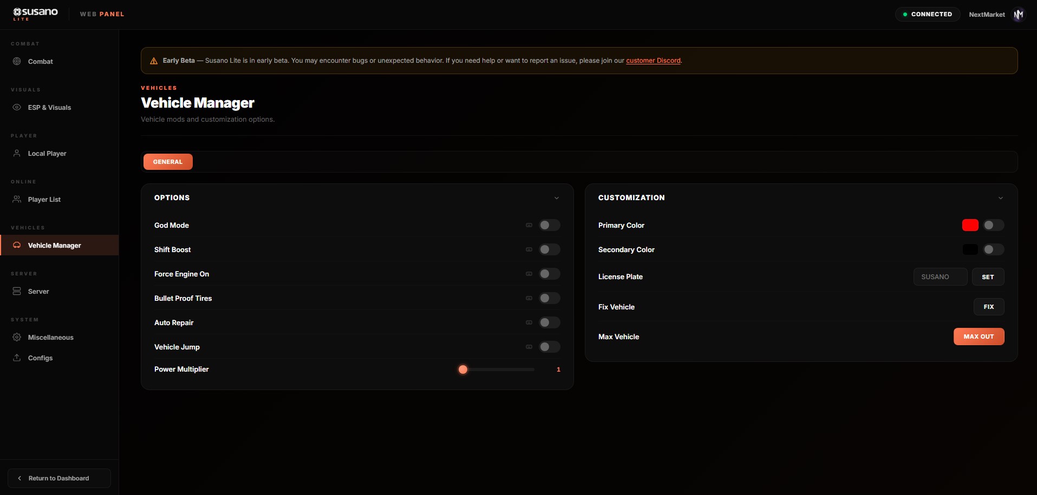Screen dimensions: 1037x495
Task: Enable Bullet Proof Tires switch
Action: (x=549, y=298)
